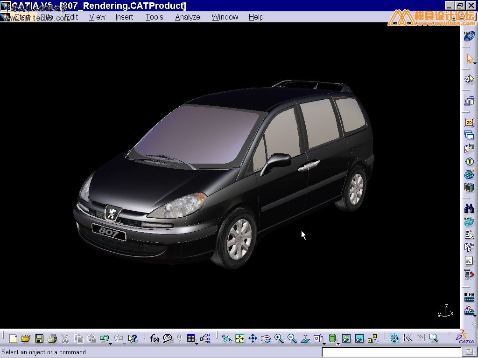Viewport: 478px width, 358px height.
Task: Click the Select arrow tool in right toolbar
Action: click(x=469, y=58)
